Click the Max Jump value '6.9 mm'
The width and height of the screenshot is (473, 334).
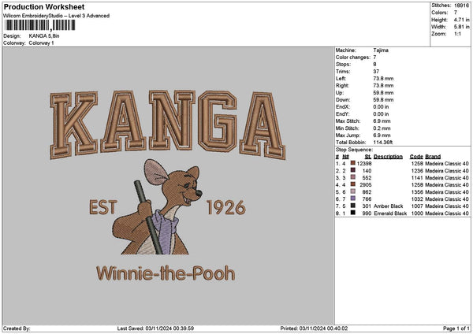click(x=382, y=135)
